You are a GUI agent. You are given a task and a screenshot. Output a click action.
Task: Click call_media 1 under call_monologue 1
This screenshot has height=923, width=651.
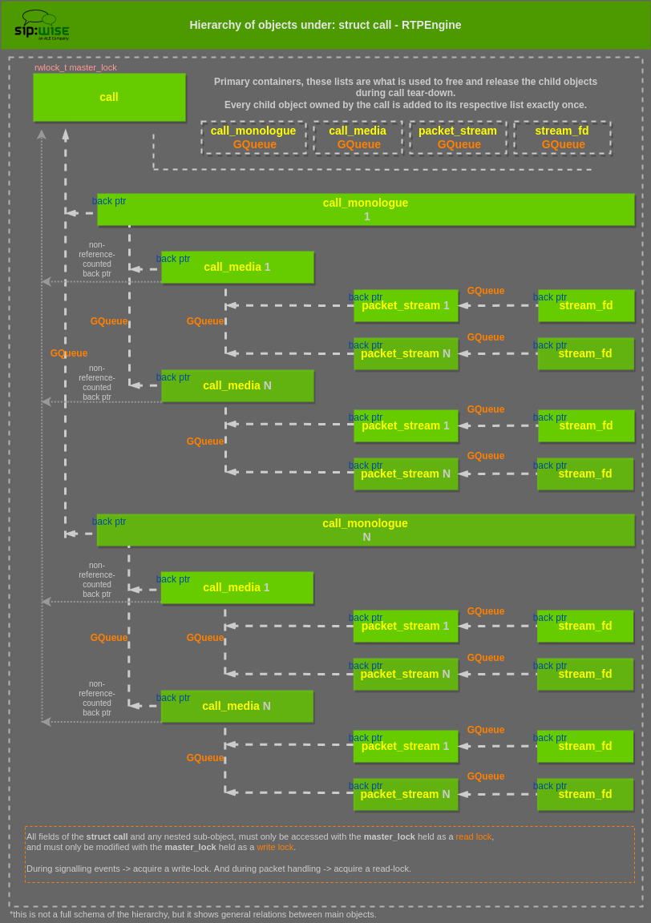(237, 267)
